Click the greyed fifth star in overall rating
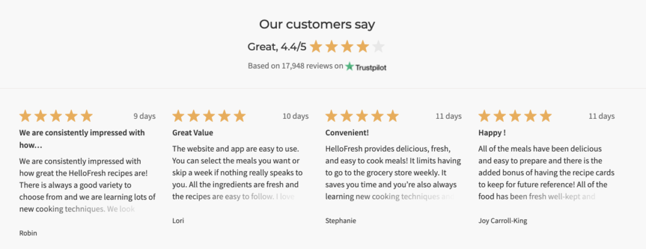 click(x=379, y=47)
